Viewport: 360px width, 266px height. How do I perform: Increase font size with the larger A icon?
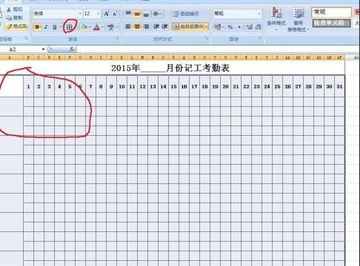(106, 14)
